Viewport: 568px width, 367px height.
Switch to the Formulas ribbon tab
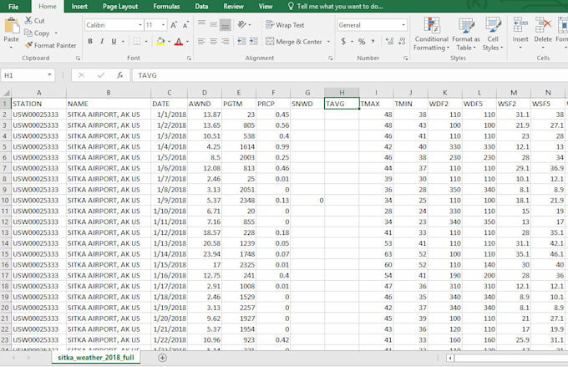[x=166, y=6]
